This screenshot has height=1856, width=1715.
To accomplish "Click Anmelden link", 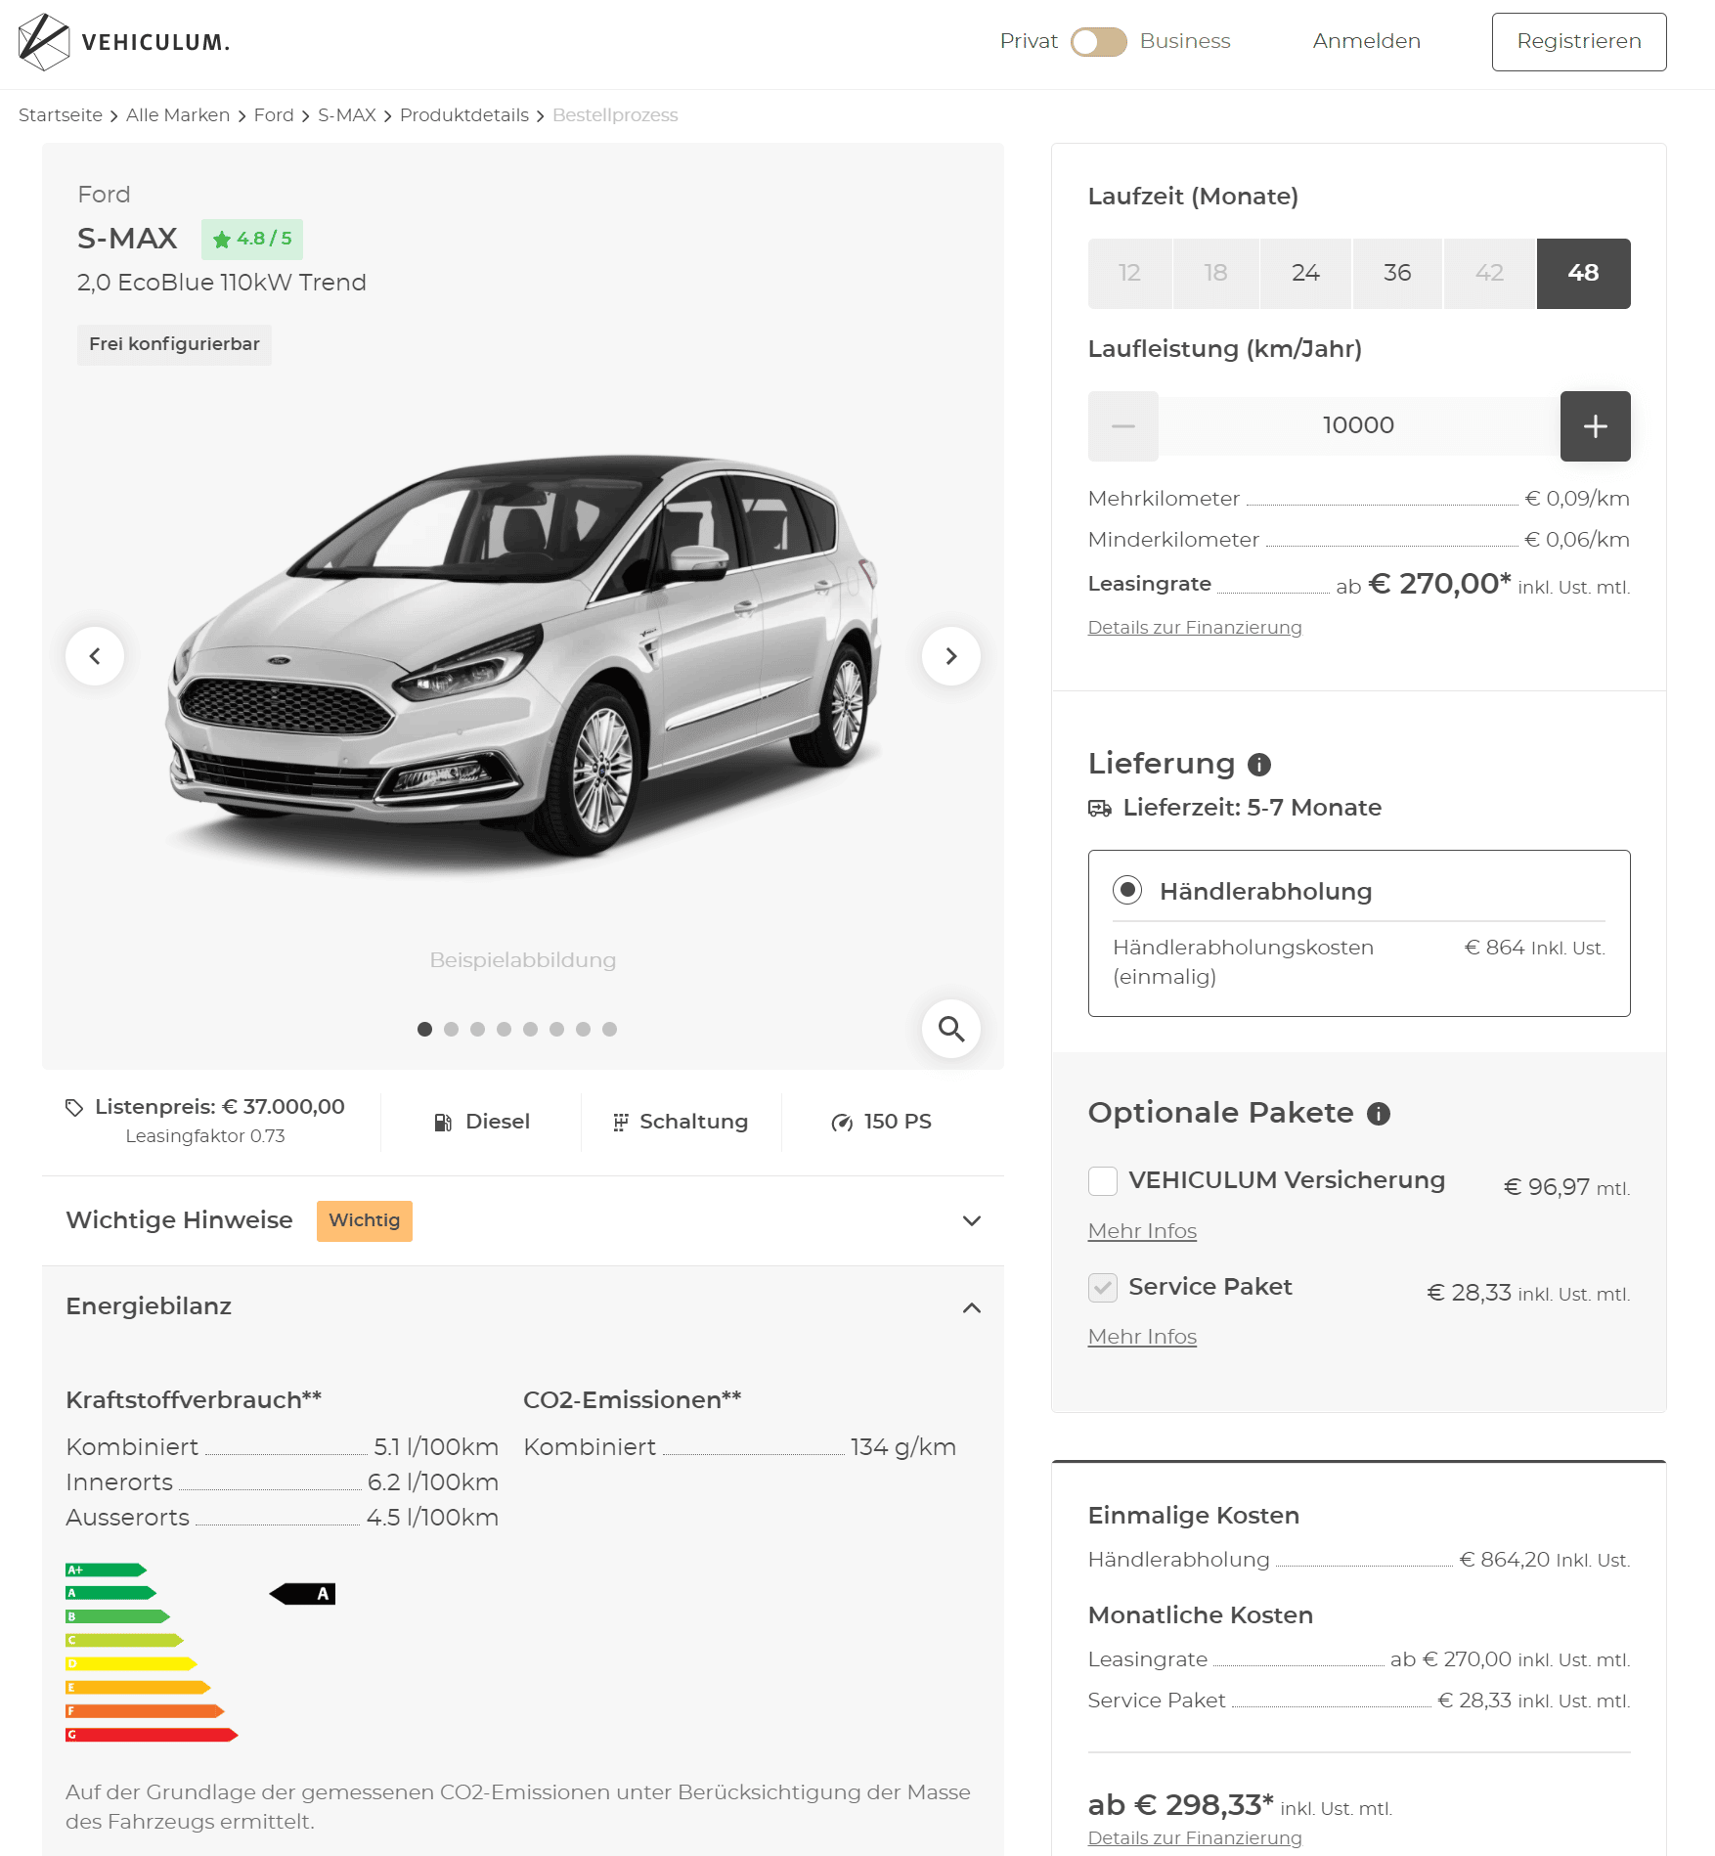I will click(x=1367, y=41).
